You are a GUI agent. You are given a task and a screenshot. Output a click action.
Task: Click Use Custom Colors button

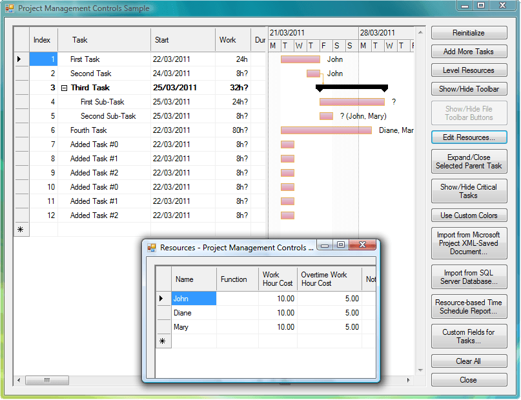point(469,215)
